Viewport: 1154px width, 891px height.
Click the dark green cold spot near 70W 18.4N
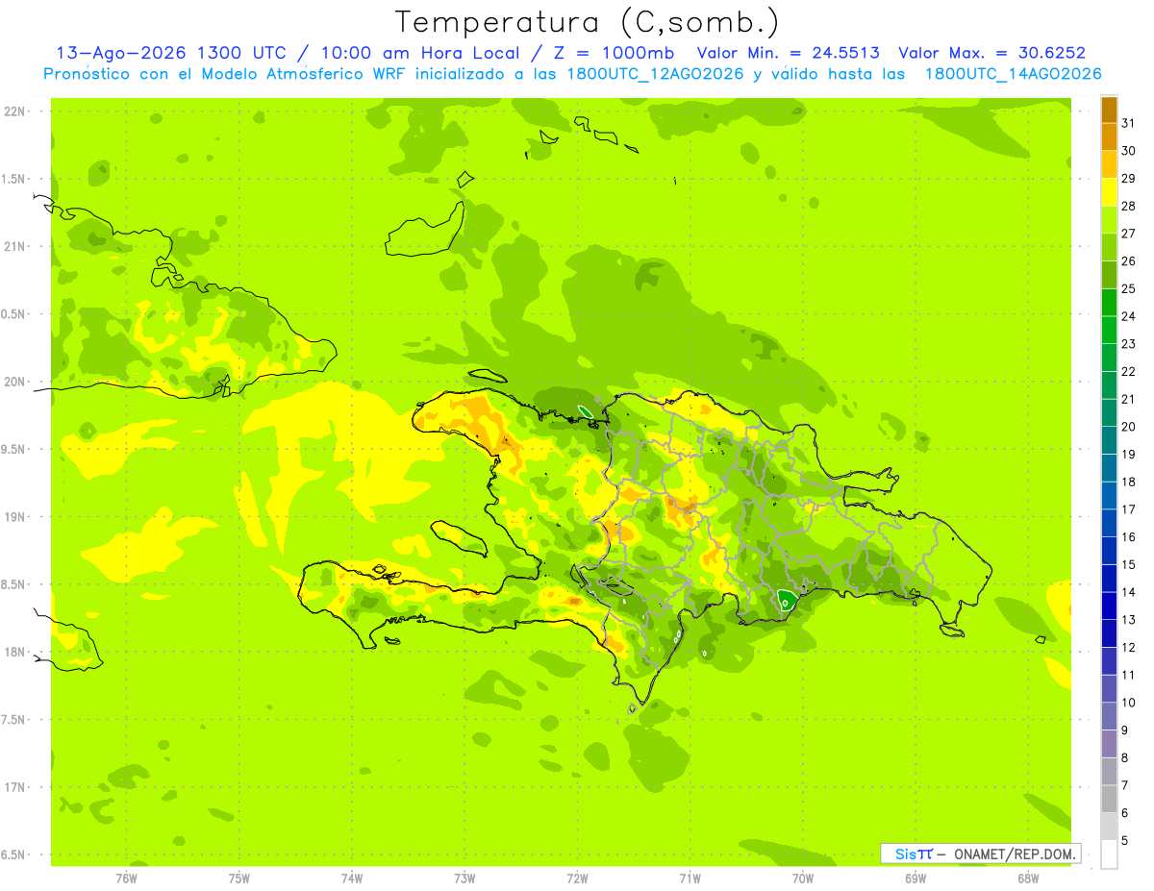click(x=787, y=602)
